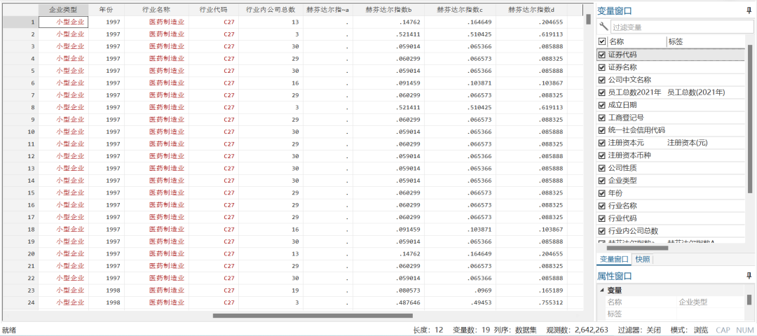Click the 过滤器: 关闭 status bar entry

tap(640, 330)
